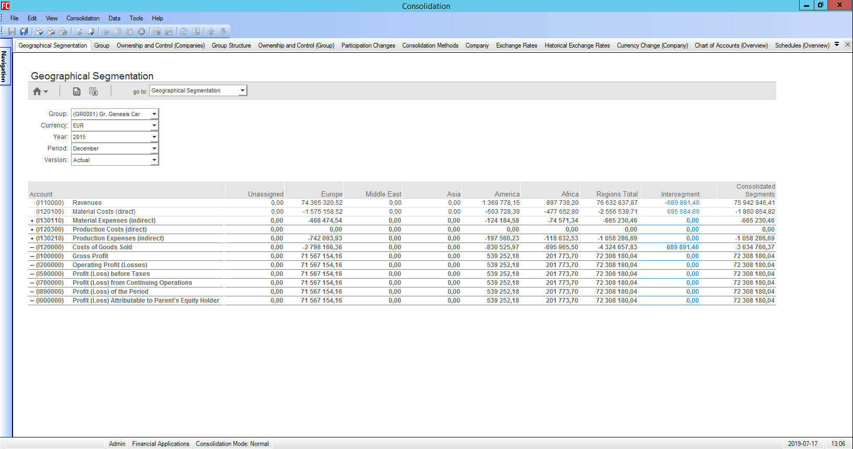
Task: Open the Data menu
Action: (x=114, y=18)
